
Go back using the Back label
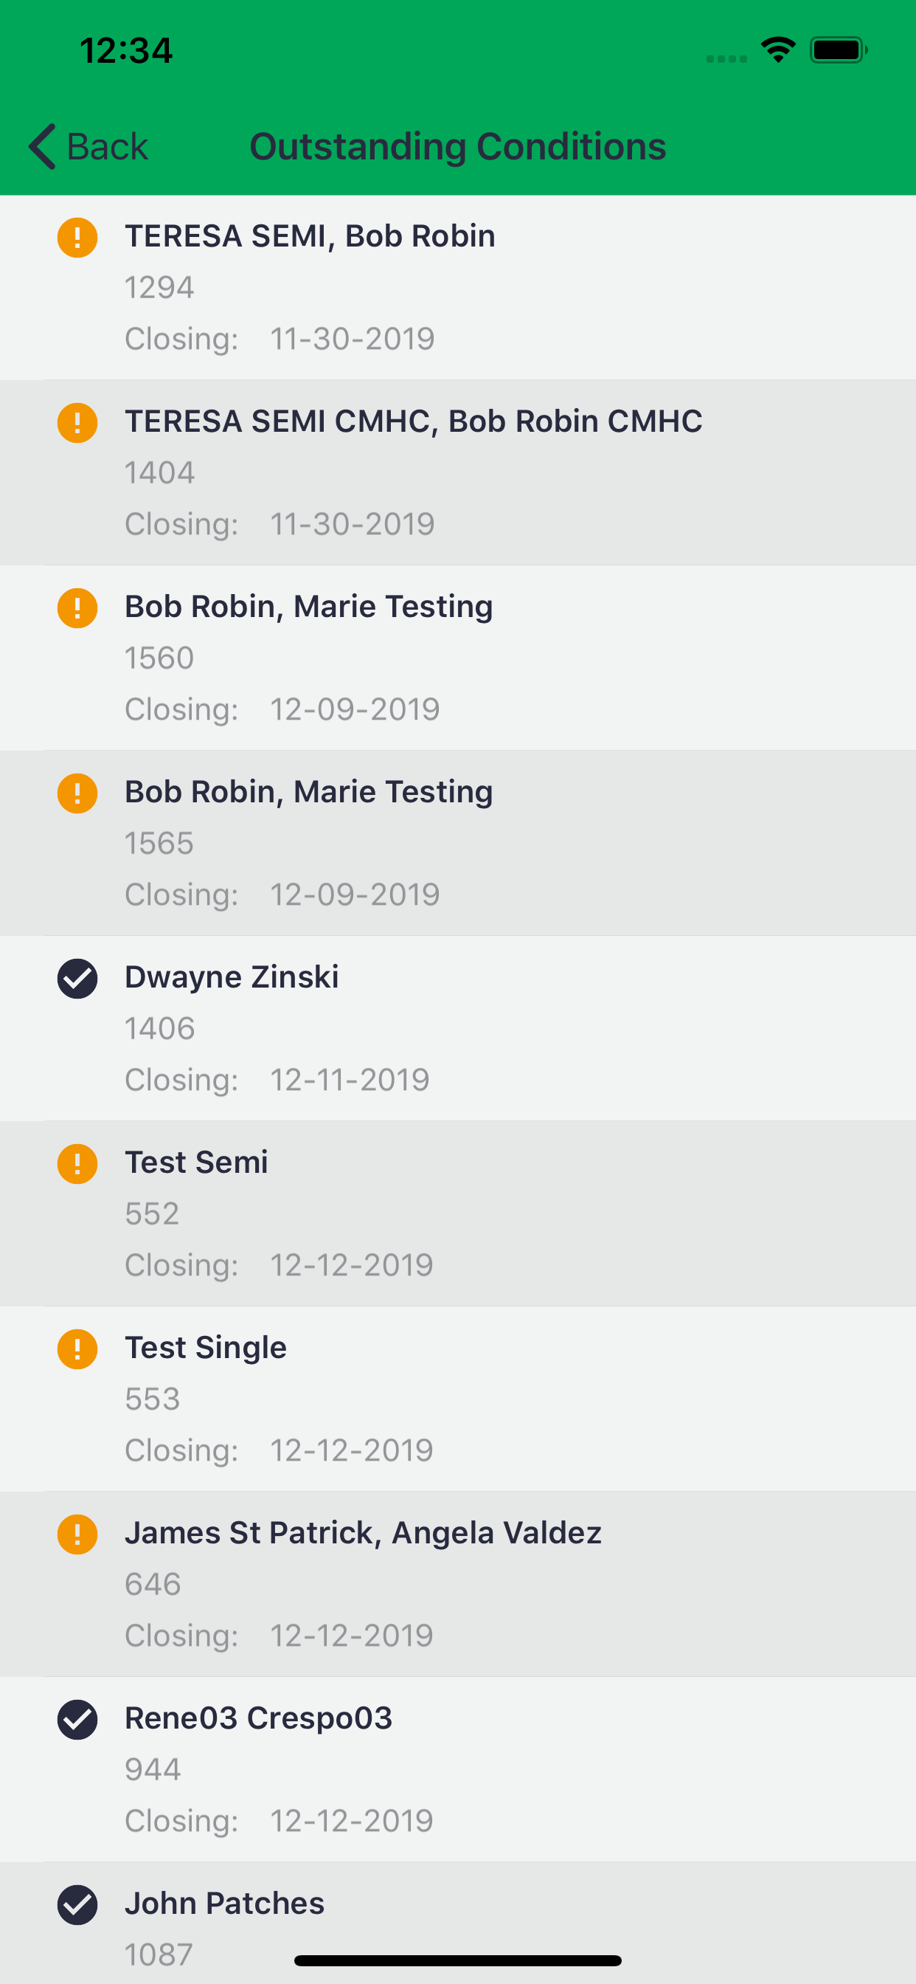[107, 146]
